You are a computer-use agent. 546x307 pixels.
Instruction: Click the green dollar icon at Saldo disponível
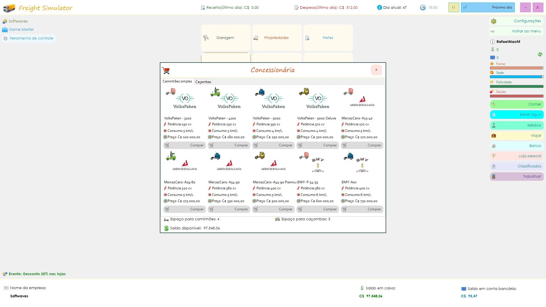(x=166, y=228)
